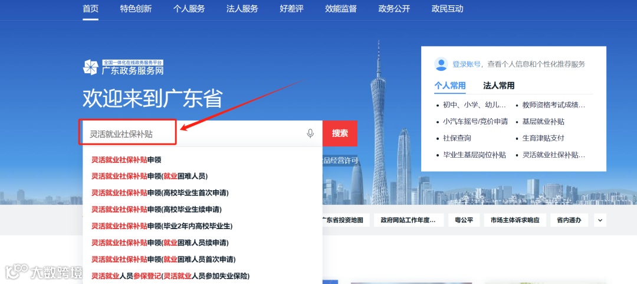
Task: Open the 省内通办 quick link
Action: pyautogui.click(x=569, y=220)
